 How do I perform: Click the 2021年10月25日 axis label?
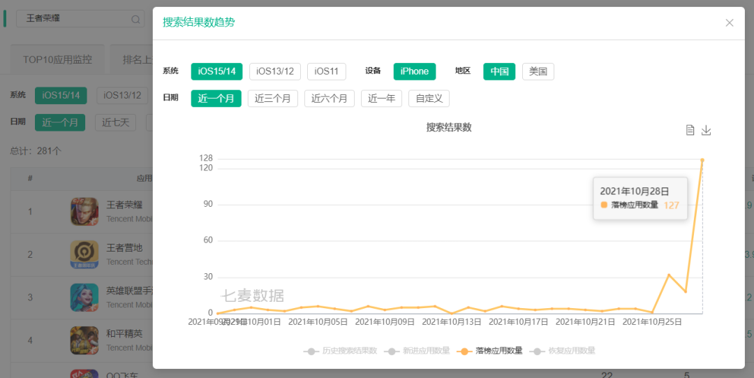tap(651, 322)
